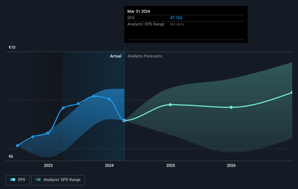The height and width of the screenshot is (189, 298).
Task: Click the 2026 x-axis label
Action: coord(231,165)
